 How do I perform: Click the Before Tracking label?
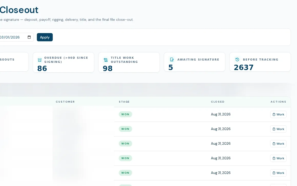coord(261,60)
